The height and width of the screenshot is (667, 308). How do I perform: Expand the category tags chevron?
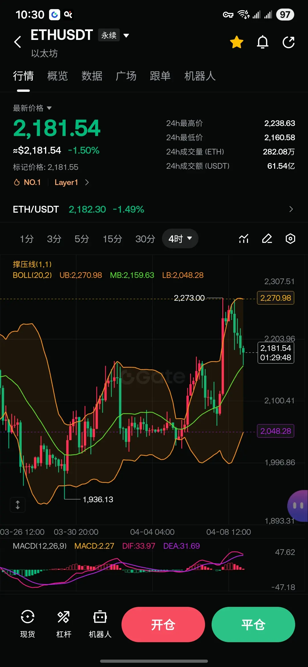(87, 182)
